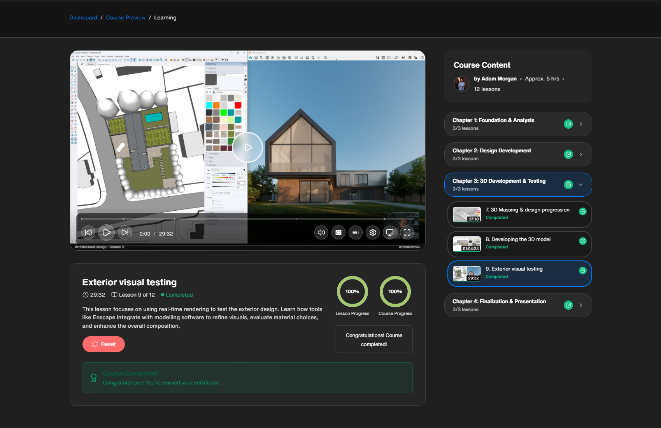The width and height of the screenshot is (661, 428).
Task: Click the Reset button to clear lesson progress
Action: (x=103, y=344)
